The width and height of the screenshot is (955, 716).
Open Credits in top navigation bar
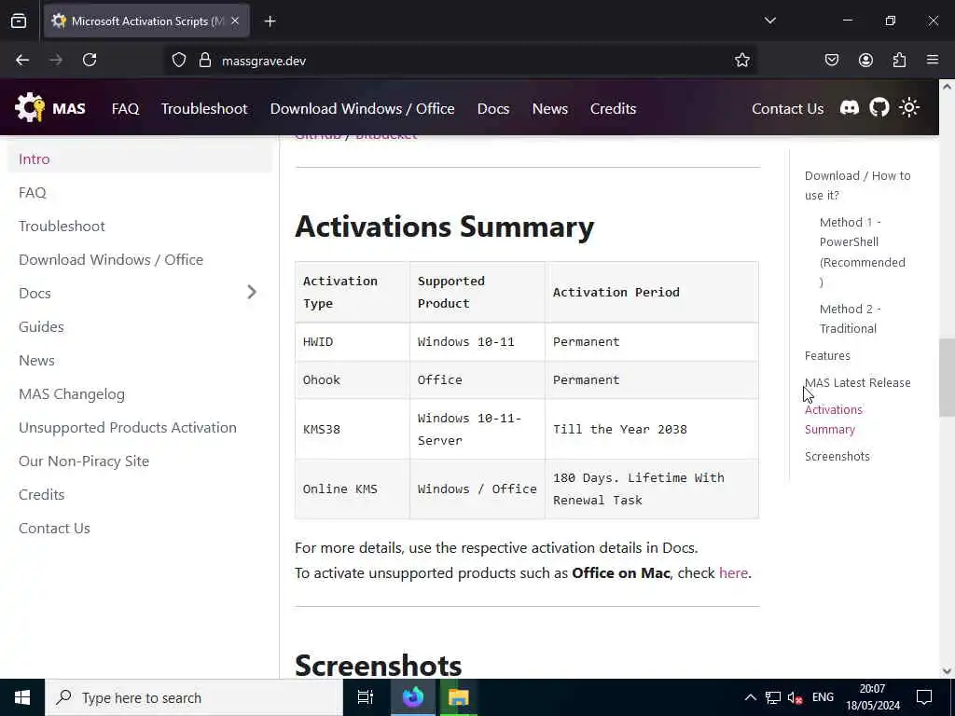click(x=613, y=108)
